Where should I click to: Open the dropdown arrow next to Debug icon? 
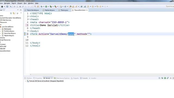[43, 7]
